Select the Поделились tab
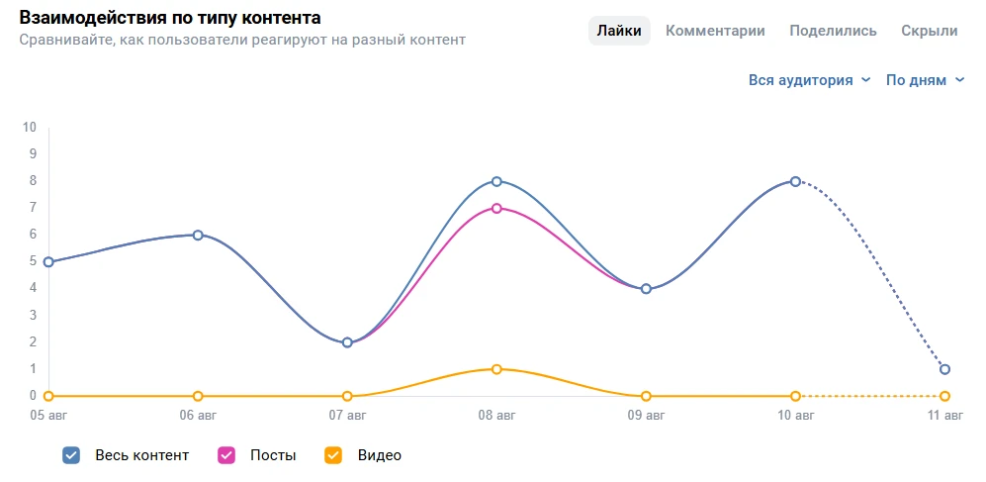986x482 pixels. click(833, 31)
